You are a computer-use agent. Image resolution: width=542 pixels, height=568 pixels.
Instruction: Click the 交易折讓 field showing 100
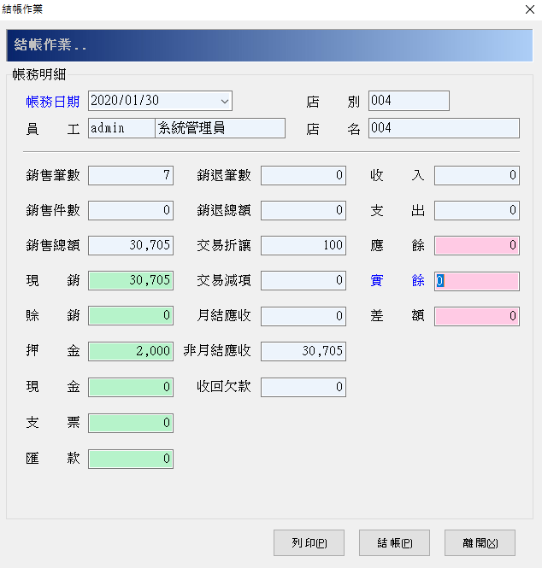tap(303, 245)
